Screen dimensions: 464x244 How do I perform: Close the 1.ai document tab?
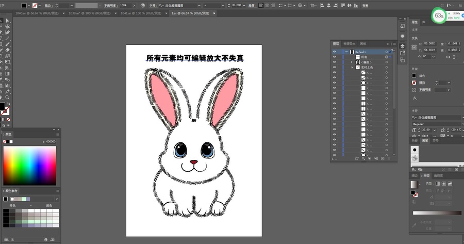coord(214,13)
